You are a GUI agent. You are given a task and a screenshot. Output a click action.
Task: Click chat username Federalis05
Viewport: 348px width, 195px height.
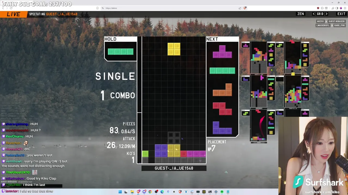coord(15,155)
